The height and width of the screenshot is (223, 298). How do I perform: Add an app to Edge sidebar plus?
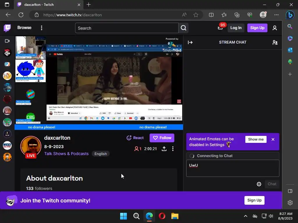coord(290,74)
